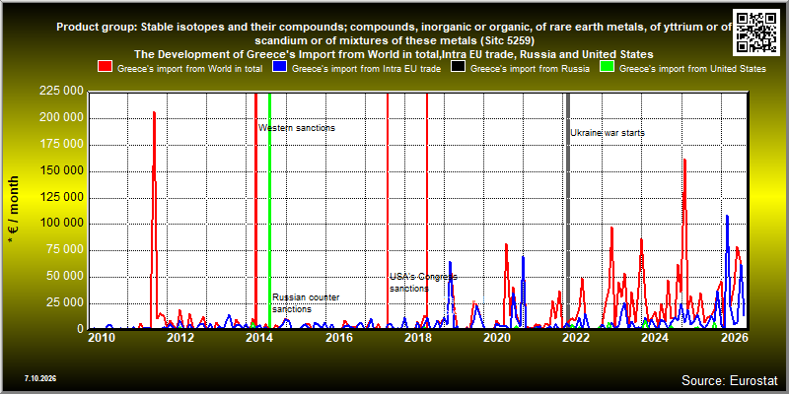Click the y-axis value 125 000
This screenshot has height=394, width=789.
click(62, 198)
